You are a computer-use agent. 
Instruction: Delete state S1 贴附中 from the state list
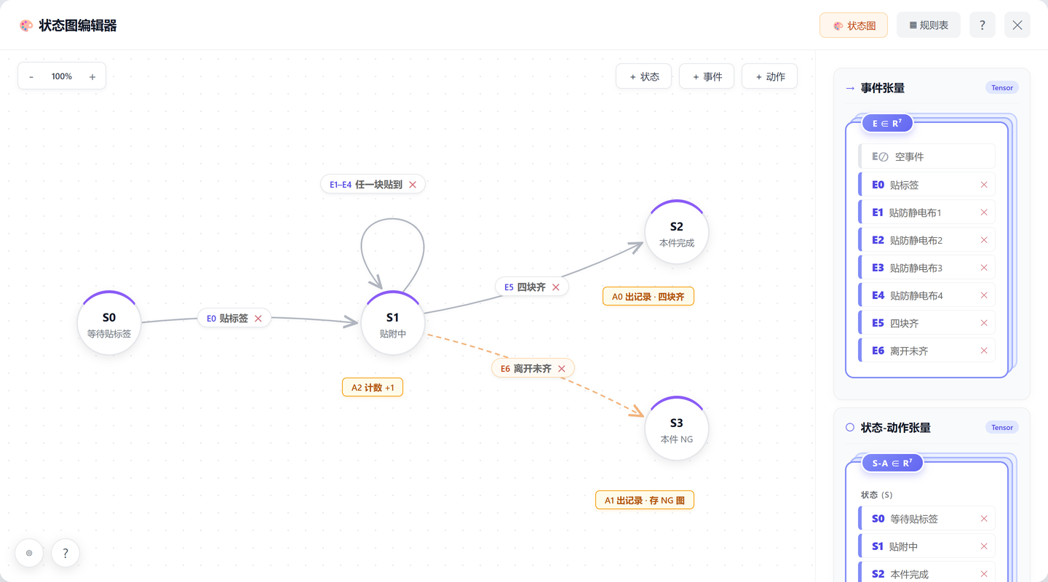pyautogui.click(x=984, y=546)
